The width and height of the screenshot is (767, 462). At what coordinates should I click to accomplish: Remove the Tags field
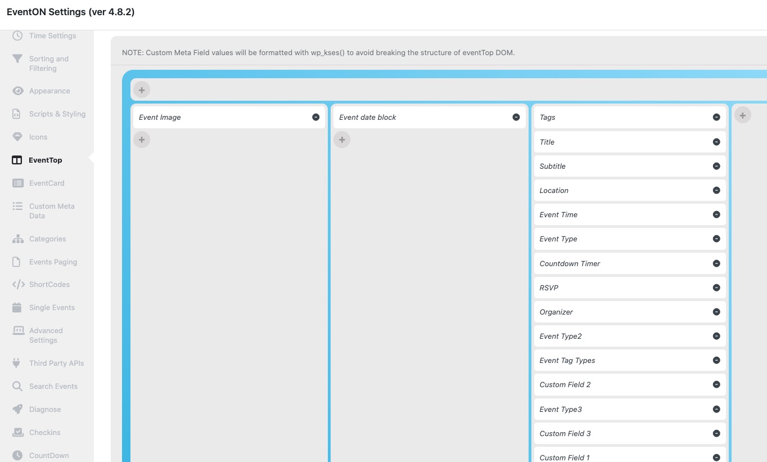[x=716, y=117]
